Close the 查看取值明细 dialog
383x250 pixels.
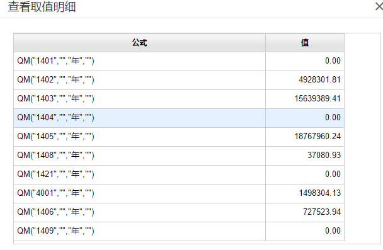point(379,6)
